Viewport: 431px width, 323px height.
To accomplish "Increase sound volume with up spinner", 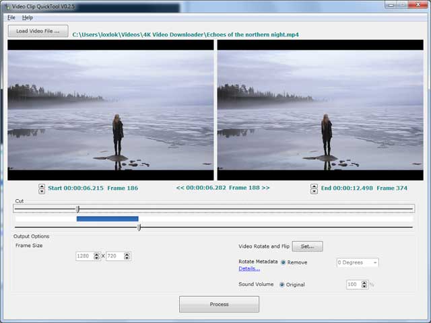I will click(x=364, y=283).
